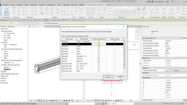This screenshot has height=105, width=187.
Task: Click the dialog list vertical scrollbar
Action: (x=124, y=55)
